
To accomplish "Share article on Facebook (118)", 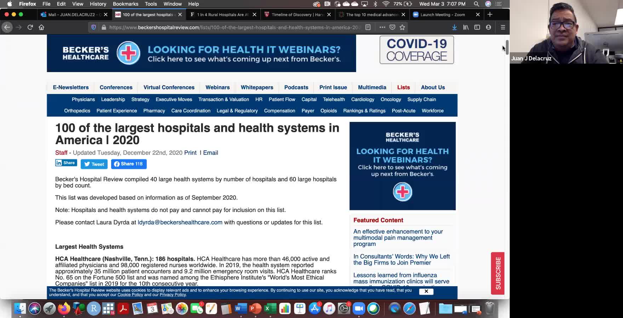I will [x=129, y=164].
